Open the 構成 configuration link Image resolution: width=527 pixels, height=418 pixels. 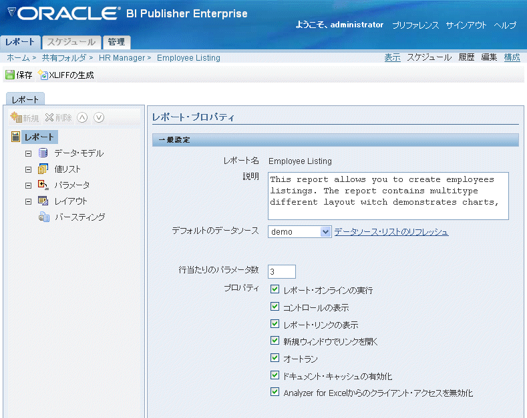[512, 57]
